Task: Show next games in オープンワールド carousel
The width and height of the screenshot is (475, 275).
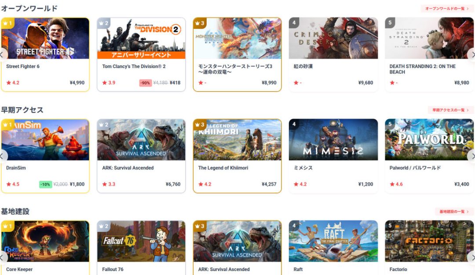Action: click(x=472, y=55)
